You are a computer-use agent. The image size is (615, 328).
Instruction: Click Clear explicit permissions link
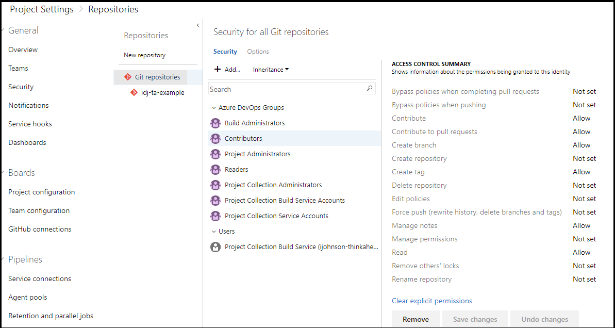[431, 301]
